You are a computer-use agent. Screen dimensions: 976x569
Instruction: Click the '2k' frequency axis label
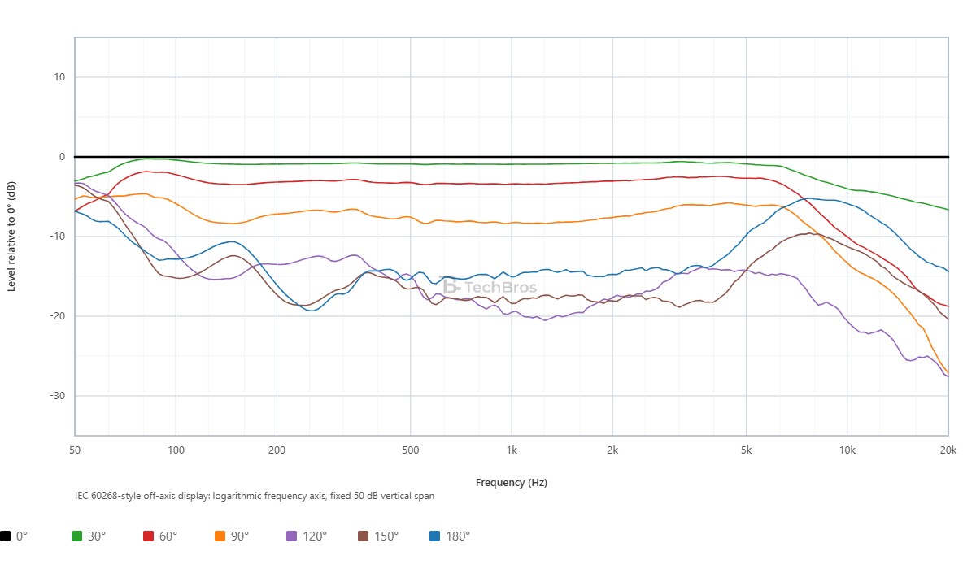click(612, 450)
